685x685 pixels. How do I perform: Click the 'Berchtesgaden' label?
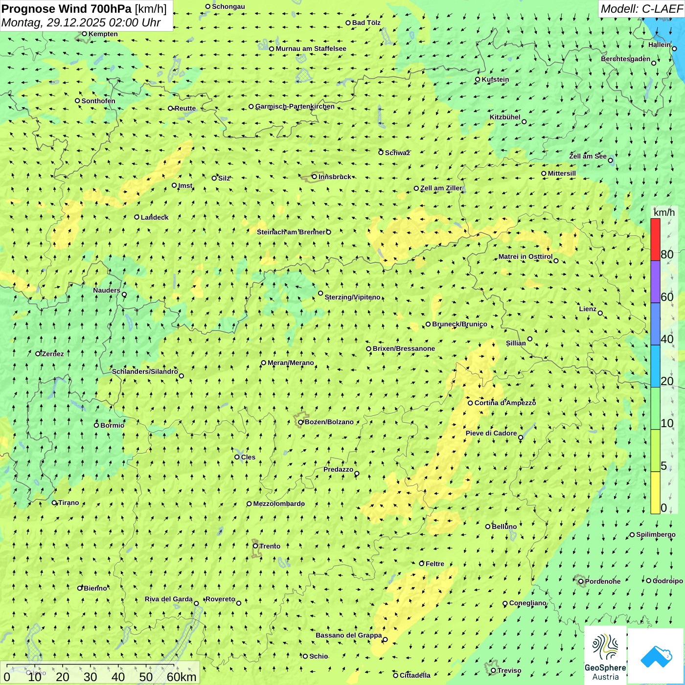[x=626, y=59]
